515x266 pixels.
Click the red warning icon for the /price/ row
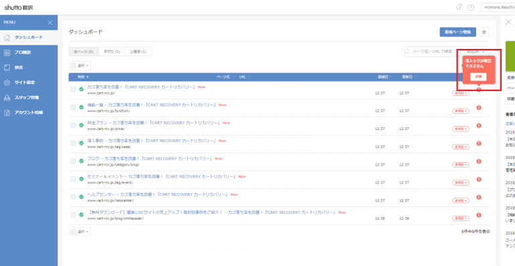coord(479,125)
